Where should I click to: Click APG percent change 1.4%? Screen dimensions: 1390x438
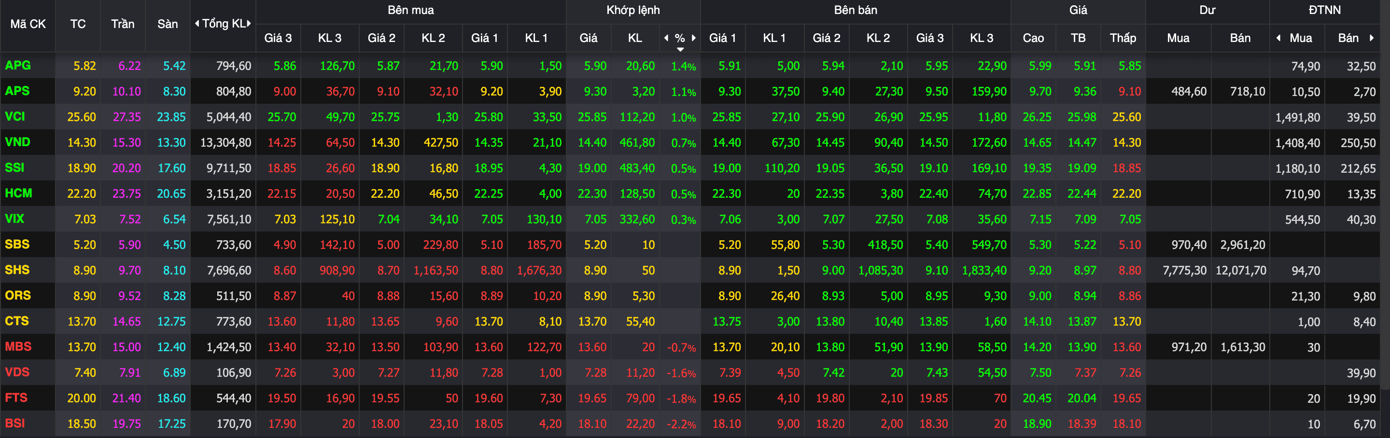683,66
